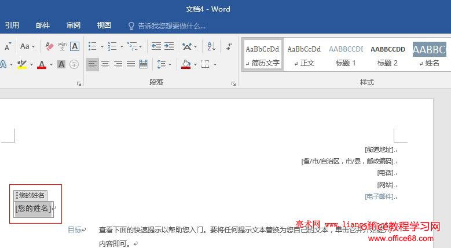Click the [您的姓名] content control field
Image resolution: width=451 pixels, height=248 pixels.
tap(34, 208)
